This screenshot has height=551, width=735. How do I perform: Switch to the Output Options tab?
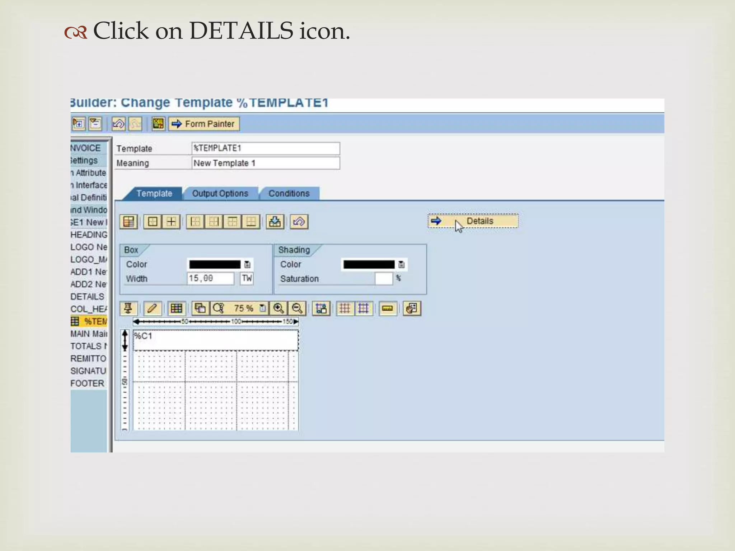[220, 194]
